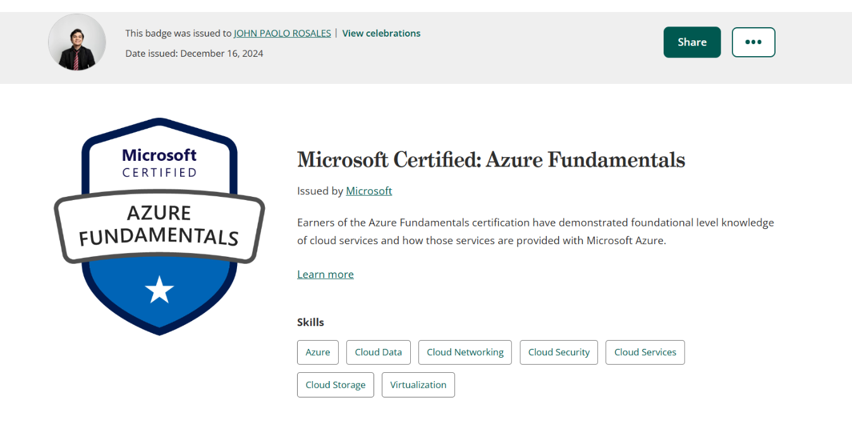The width and height of the screenshot is (852, 429).
Task: Select the Cloud Data skill tag
Action: click(x=378, y=352)
